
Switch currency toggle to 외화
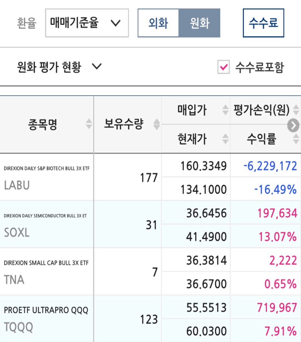158,23
